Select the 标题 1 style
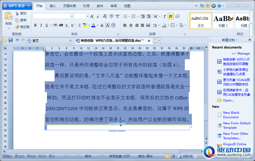 pyautogui.click(x=223, y=21)
